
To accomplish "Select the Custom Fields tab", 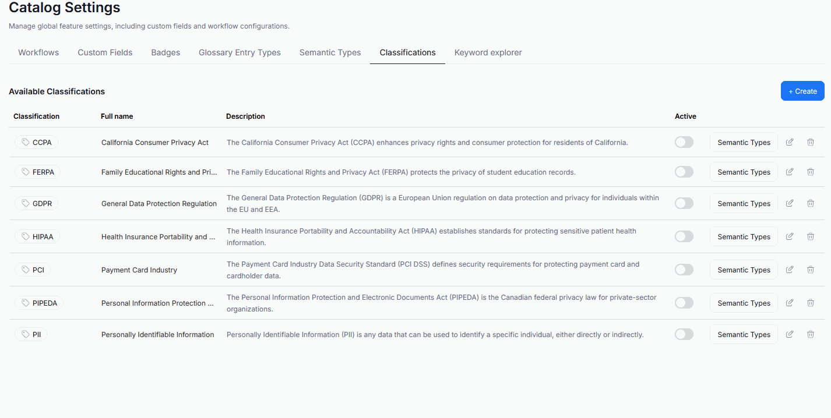I will pyautogui.click(x=105, y=52).
